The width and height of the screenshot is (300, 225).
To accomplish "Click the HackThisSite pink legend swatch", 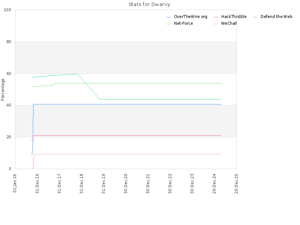I will click(x=216, y=17).
